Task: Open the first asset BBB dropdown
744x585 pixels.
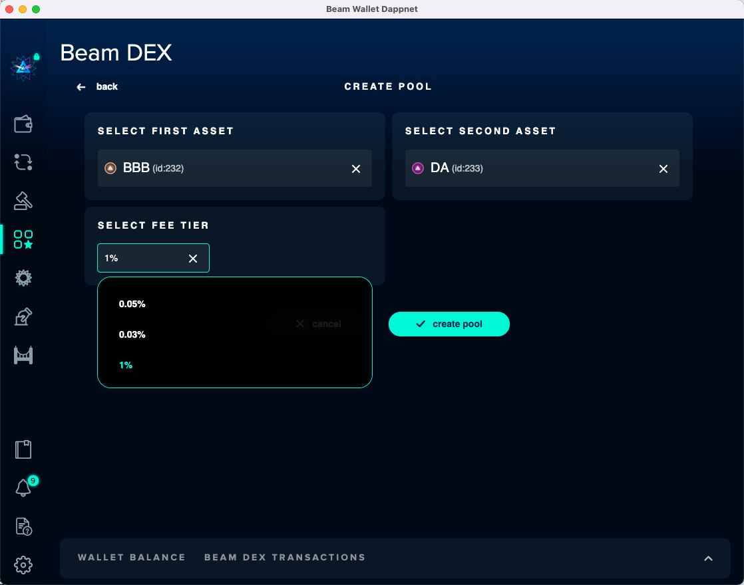Action: [234, 168]
